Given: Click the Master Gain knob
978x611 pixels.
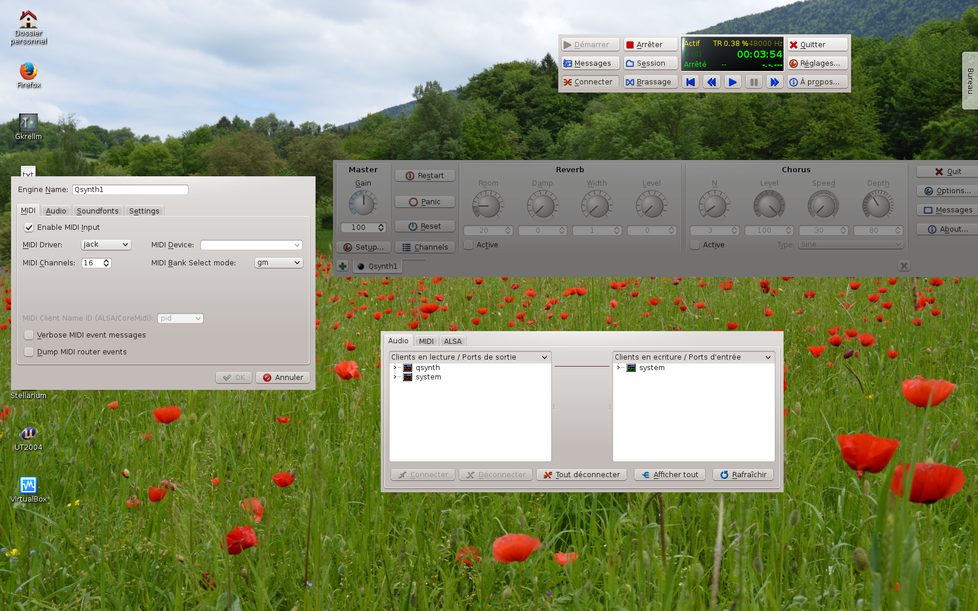Looking at the screenshot, I should pyautogui.click(x=363, y=204).
